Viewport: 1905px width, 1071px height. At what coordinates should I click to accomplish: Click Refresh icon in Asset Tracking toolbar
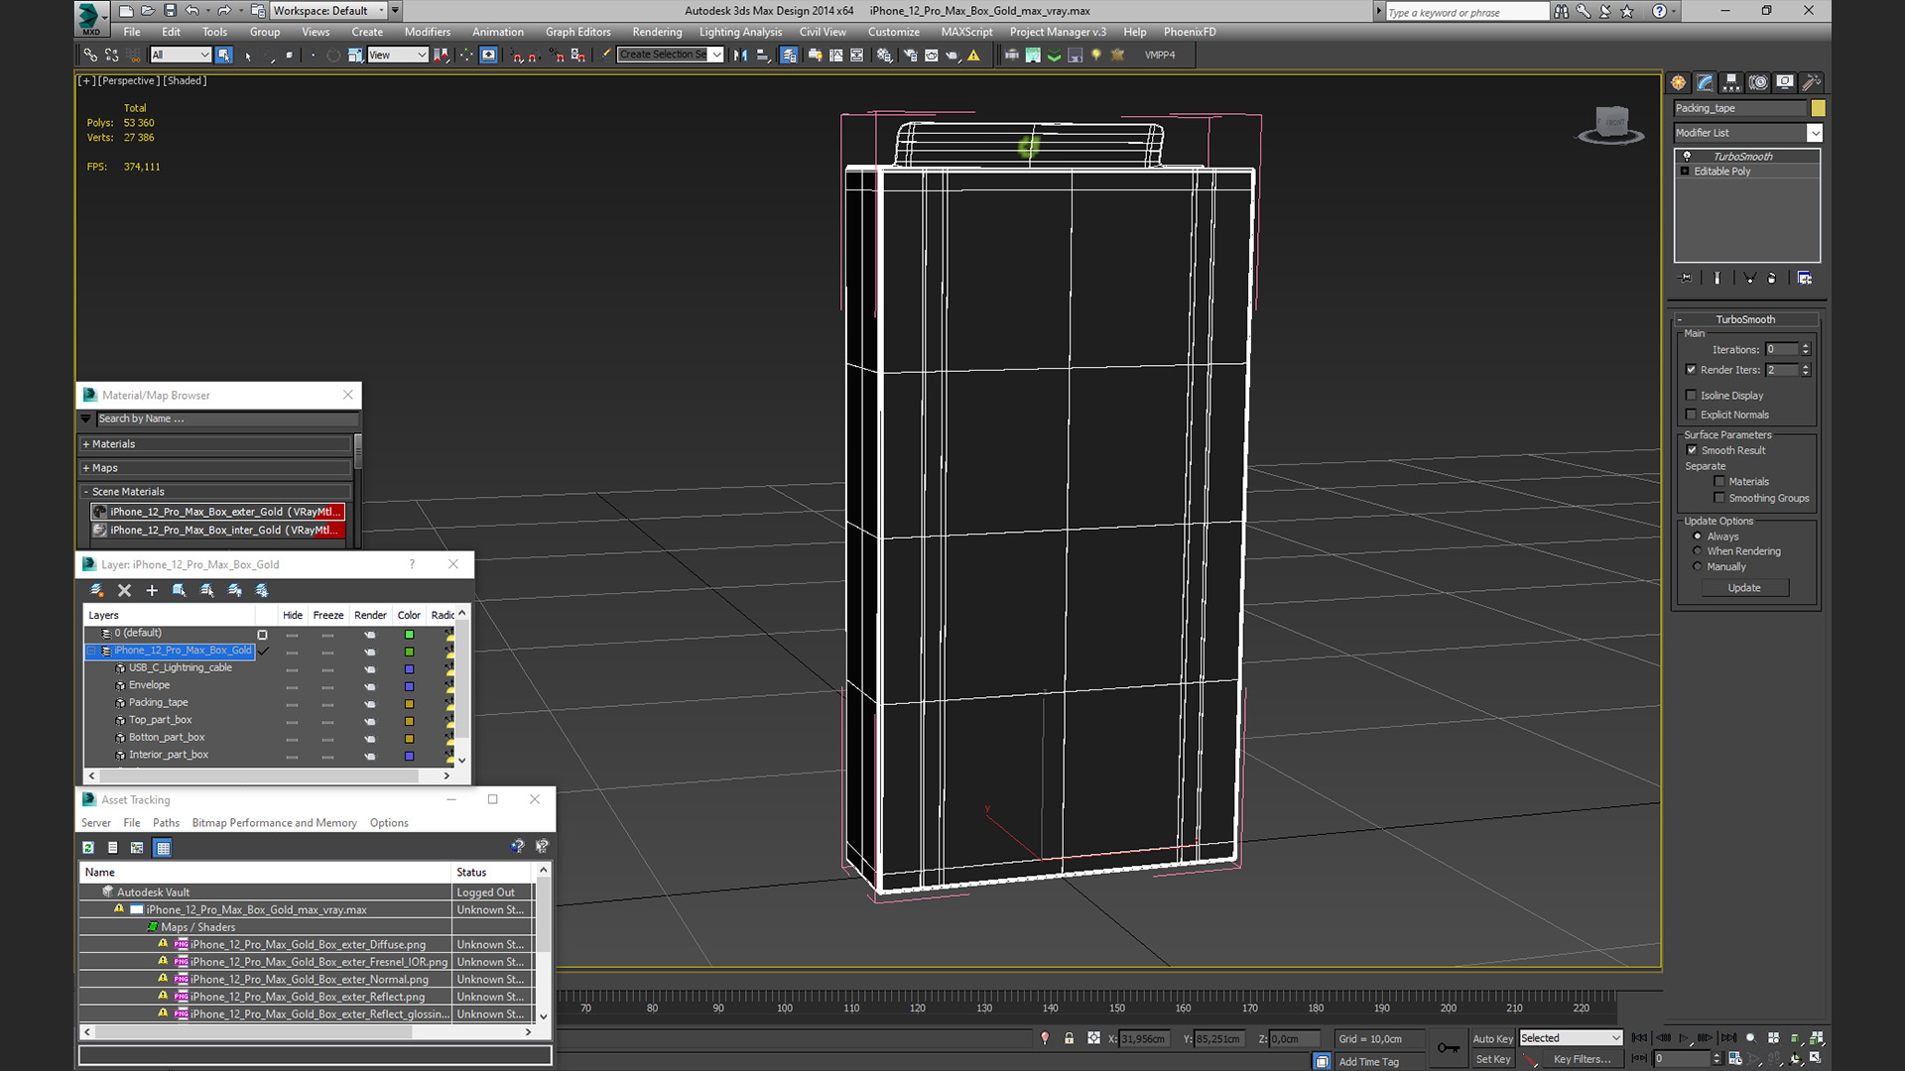pos(88,848)
